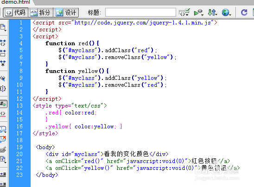The width and height of the screenshot is (254, 187).
Task: Click the refresh design view icon
Action: point(244,12)
